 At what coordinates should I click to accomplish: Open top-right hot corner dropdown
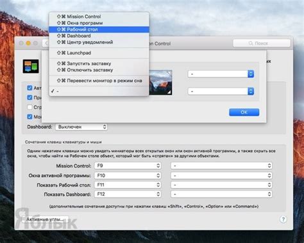click(x=221, y=74)
